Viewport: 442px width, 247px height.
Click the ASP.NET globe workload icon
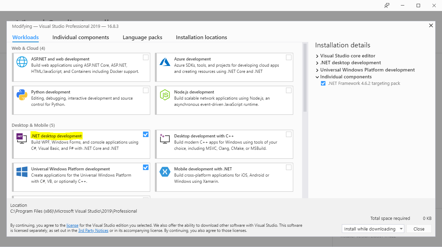point(22,62)
